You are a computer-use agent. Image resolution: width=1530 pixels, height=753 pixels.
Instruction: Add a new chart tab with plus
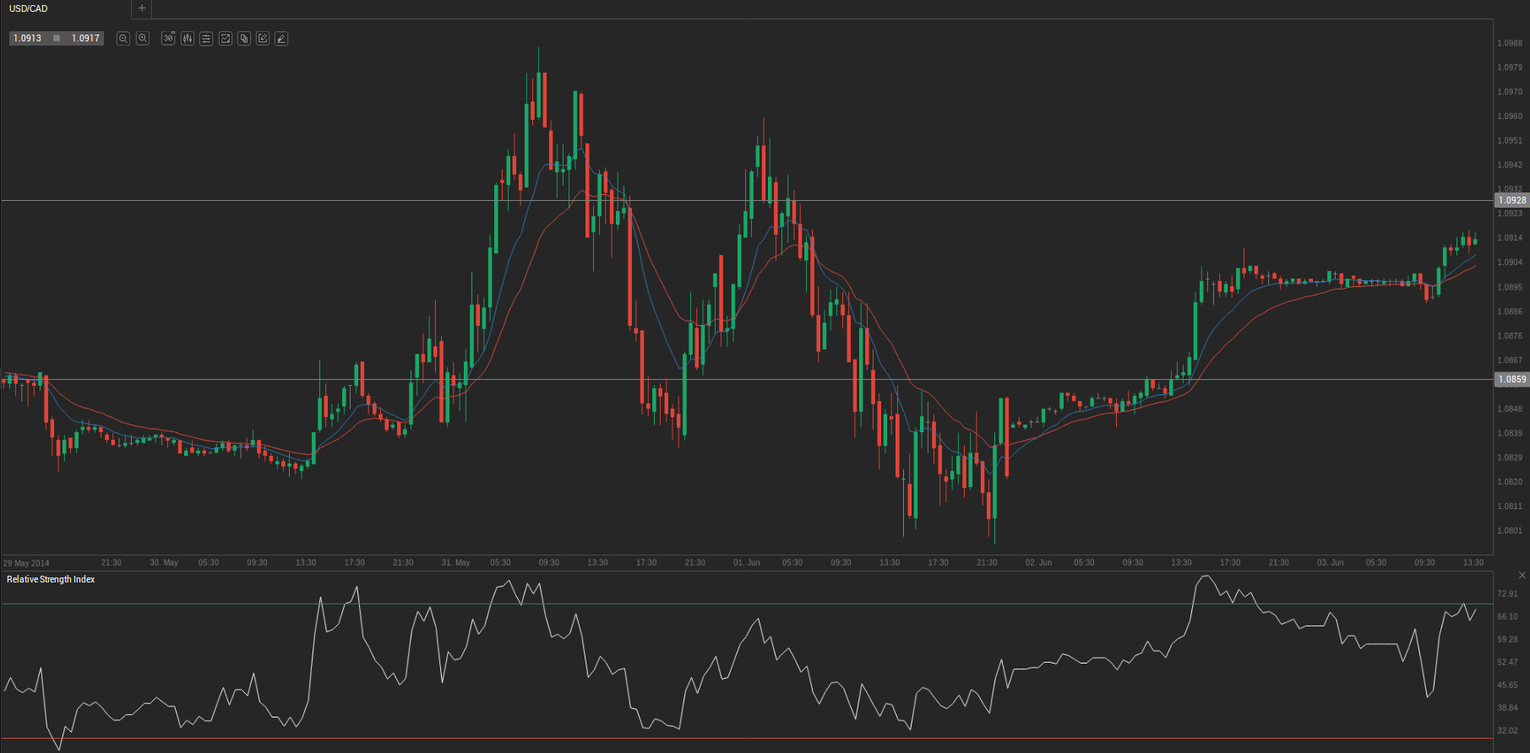pyautogui.click(x=142, y=8)
